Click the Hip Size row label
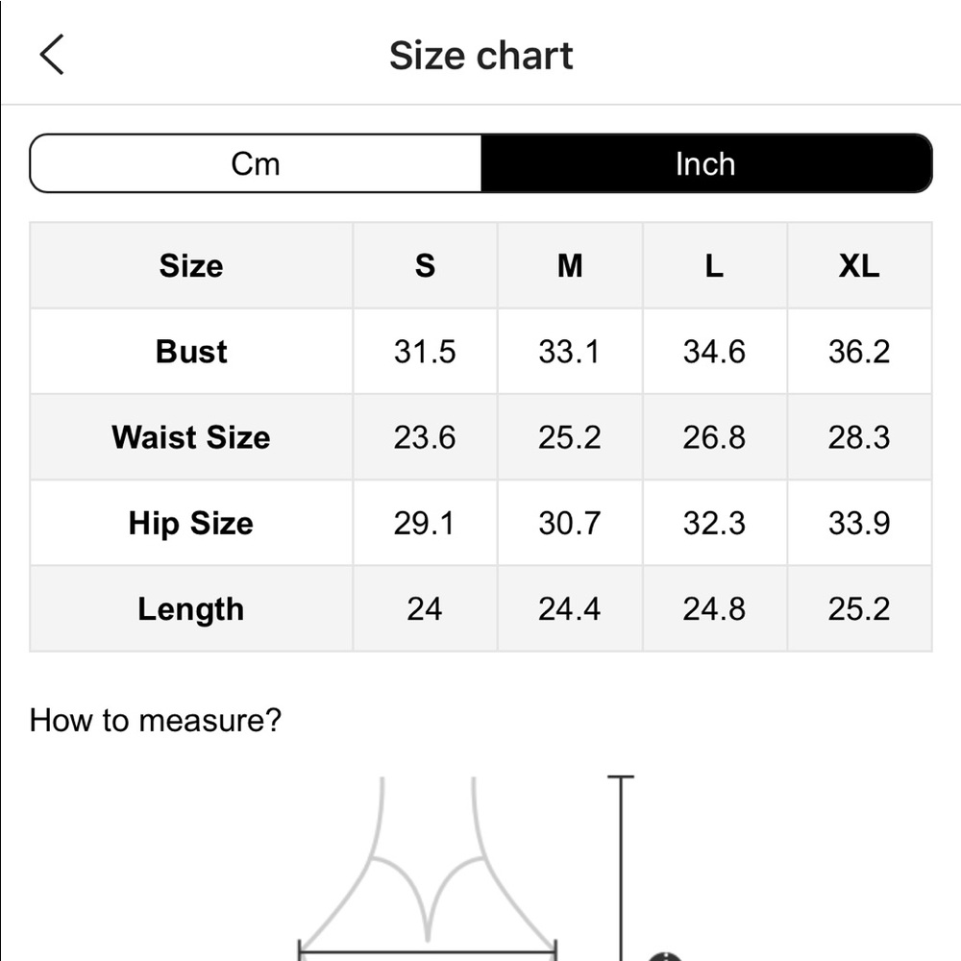Screen dimensions: 961x961 [x=190, y=524]
